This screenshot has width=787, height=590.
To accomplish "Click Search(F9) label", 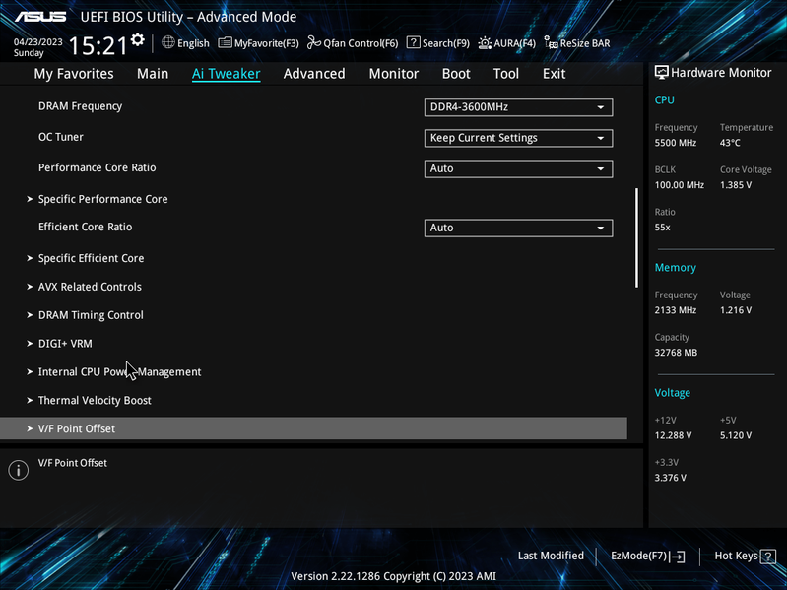I will click(x=445, y=43).
